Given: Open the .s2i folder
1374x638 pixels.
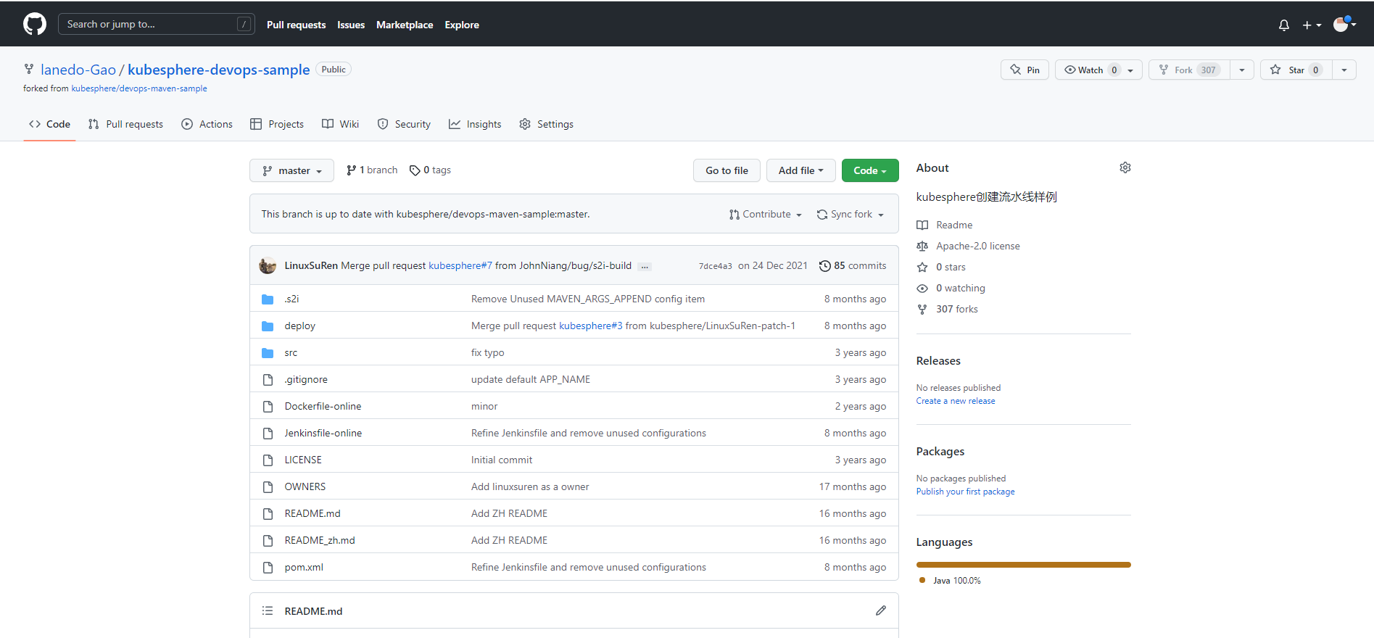Looking at the screenshot, I should tap(291, 299).
